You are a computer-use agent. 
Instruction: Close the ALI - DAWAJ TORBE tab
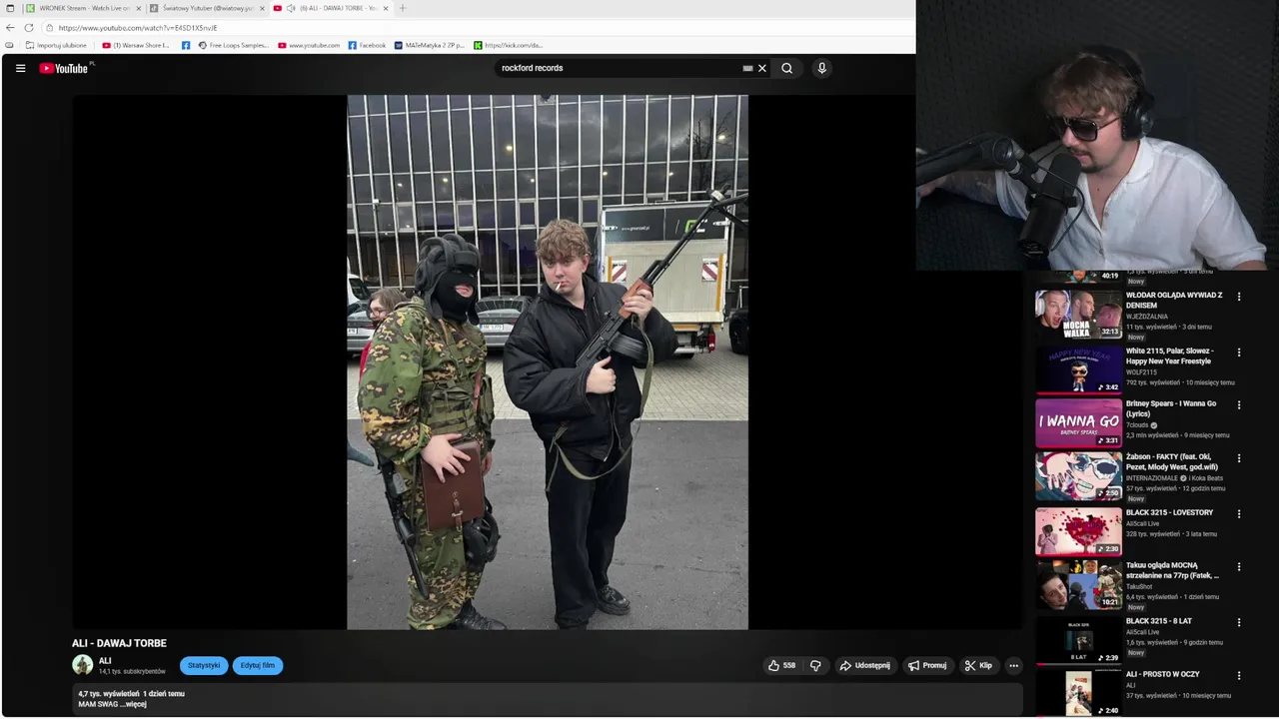coord(386,8)
